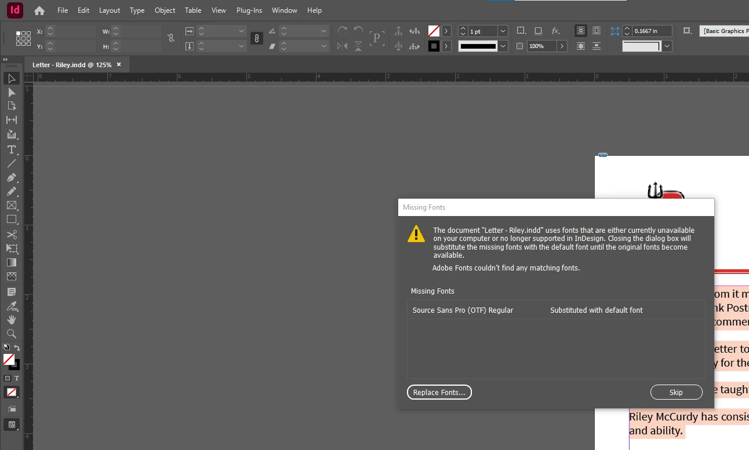Open the Shear X Angle dropdown
The image size is (749, 450).
(323, 46)
